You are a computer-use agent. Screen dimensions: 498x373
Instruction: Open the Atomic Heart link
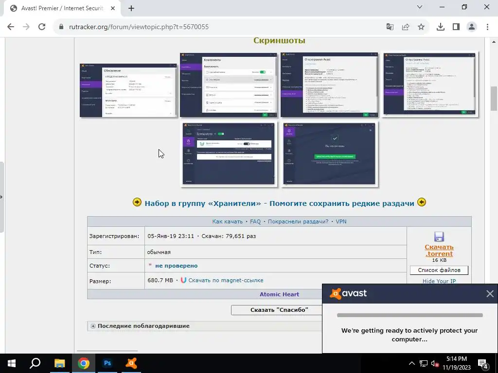(x=279, y=294)
